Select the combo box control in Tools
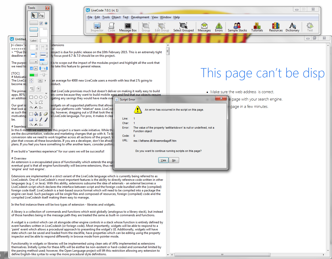332x259 pixels. click(34, 68)
